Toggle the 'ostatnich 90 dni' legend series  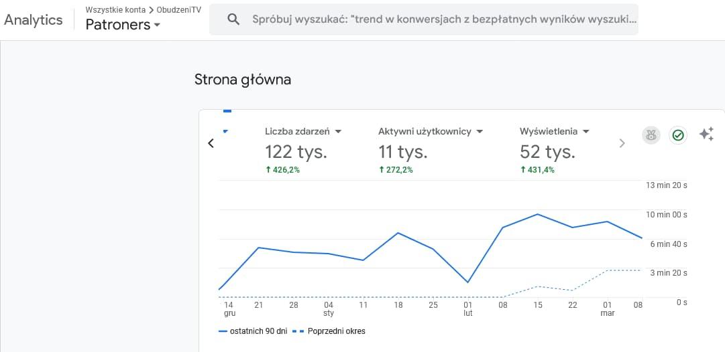254,331
